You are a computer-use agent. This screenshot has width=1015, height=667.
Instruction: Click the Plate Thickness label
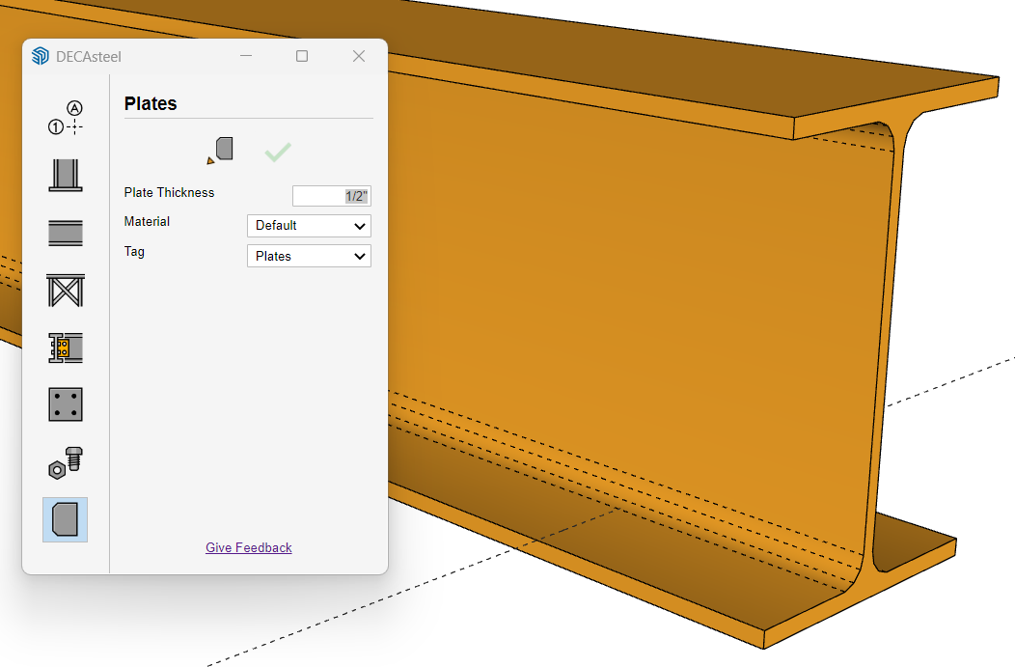(169, 192)
